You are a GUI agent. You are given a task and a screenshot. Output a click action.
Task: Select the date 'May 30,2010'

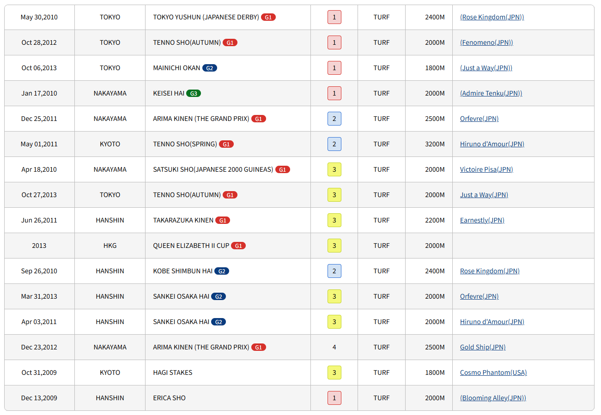click(x=39, y=17)
